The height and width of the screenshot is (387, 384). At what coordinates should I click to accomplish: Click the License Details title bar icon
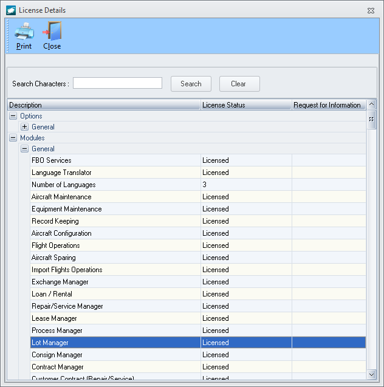10,10
